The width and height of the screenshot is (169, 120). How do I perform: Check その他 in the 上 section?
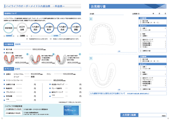tap(141, 47)
